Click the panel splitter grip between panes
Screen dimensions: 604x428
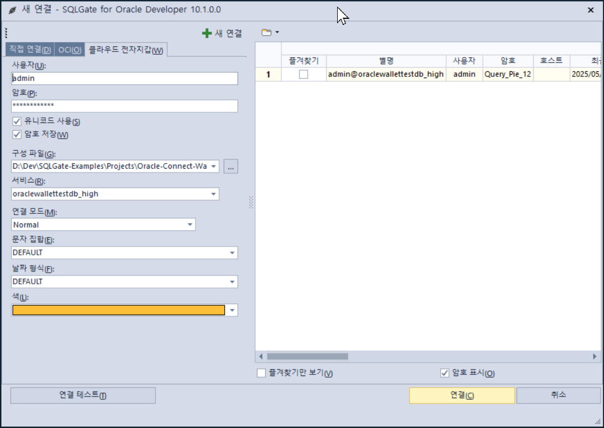pos(251,202)
